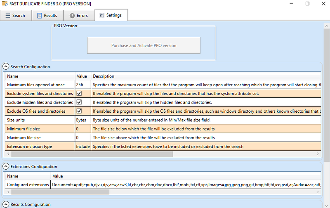Viewport: 330px width, 208px height.
Task: Click the Fast Duplicate Finder app icon
Action: (5, 4)
